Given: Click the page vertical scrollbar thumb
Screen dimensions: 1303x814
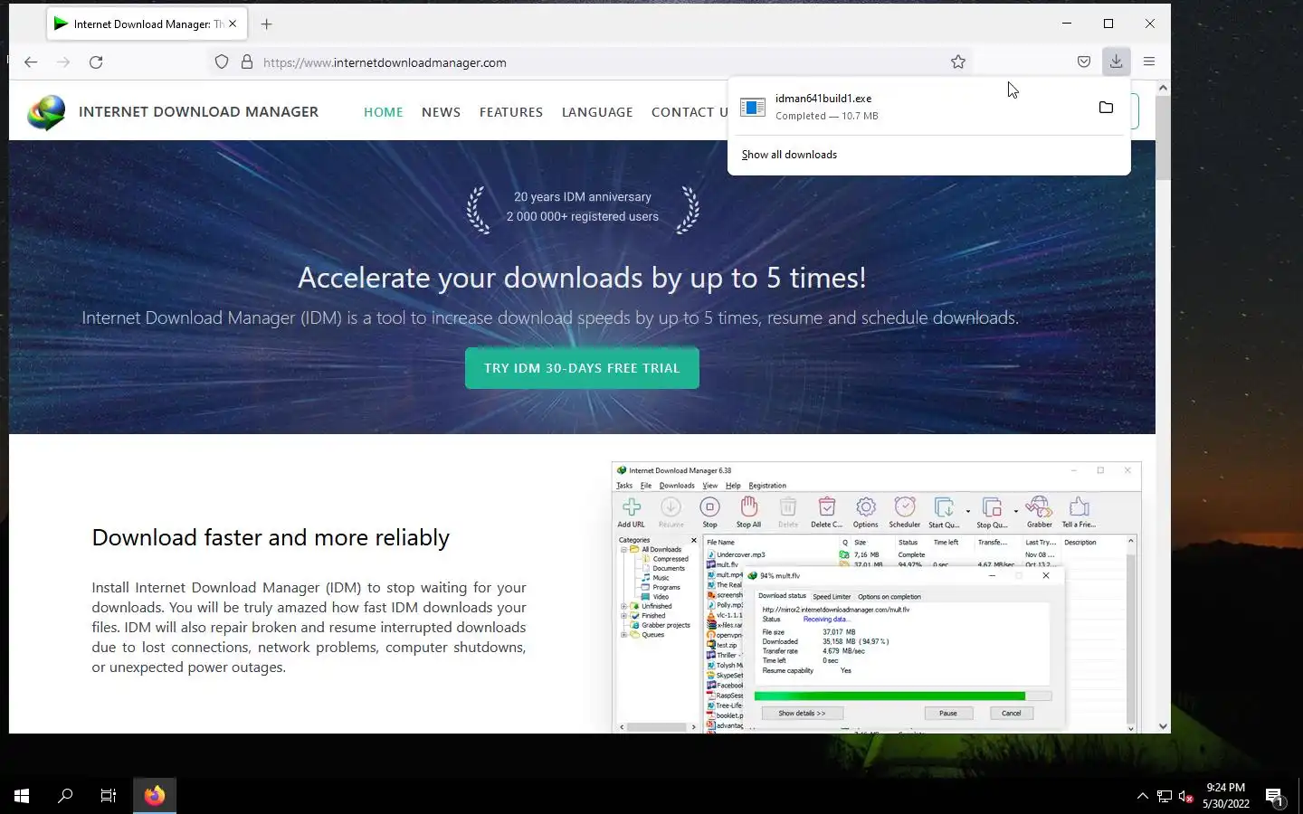Looking at the screenshot, I should [1163, 137].
